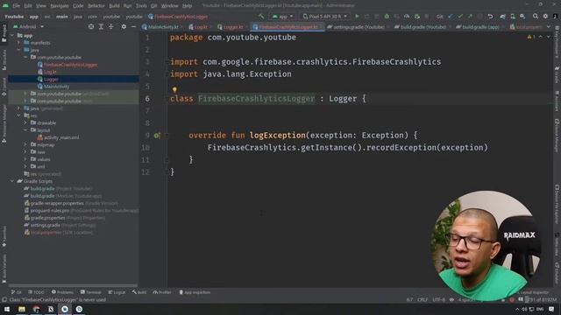
Task: Open the Problems tool window
Action: pyautogui.click(x=62, y=292)
